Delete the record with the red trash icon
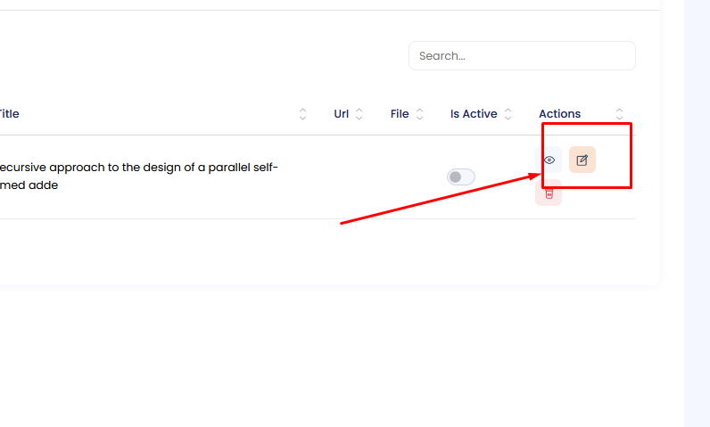 [549, 193]
